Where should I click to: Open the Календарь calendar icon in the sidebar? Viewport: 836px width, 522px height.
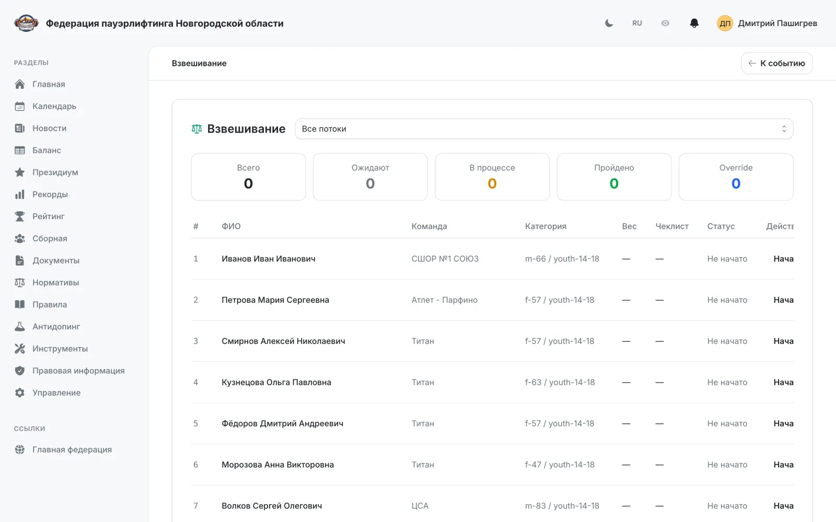pyautogui.click(x=20, y=106)
